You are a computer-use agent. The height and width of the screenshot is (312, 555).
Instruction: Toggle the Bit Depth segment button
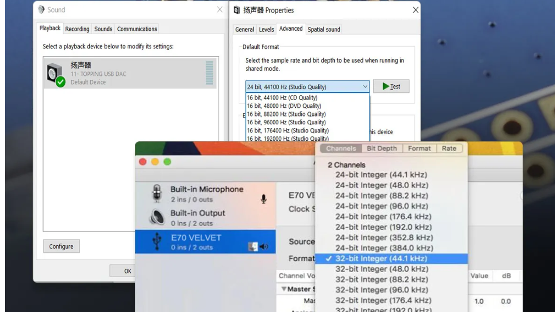382,148
